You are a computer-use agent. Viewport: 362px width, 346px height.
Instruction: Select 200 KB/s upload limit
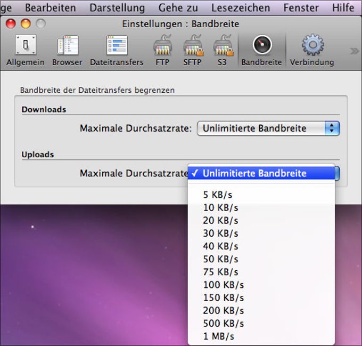261,310
